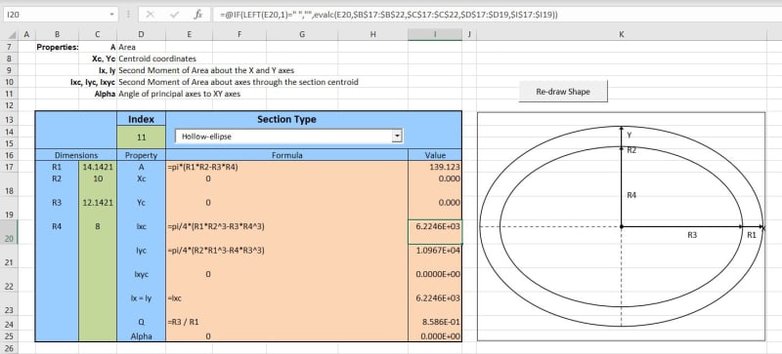Select row 12 header

coord(10,105)
